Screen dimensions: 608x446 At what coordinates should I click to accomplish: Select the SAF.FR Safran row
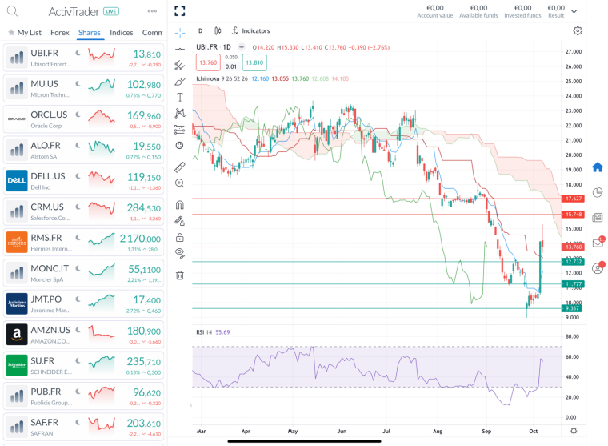(83, 427)
